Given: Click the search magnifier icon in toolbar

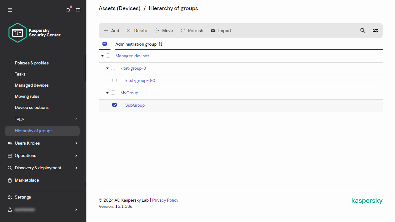Looking at the screenshot, I should pos(363,31).
